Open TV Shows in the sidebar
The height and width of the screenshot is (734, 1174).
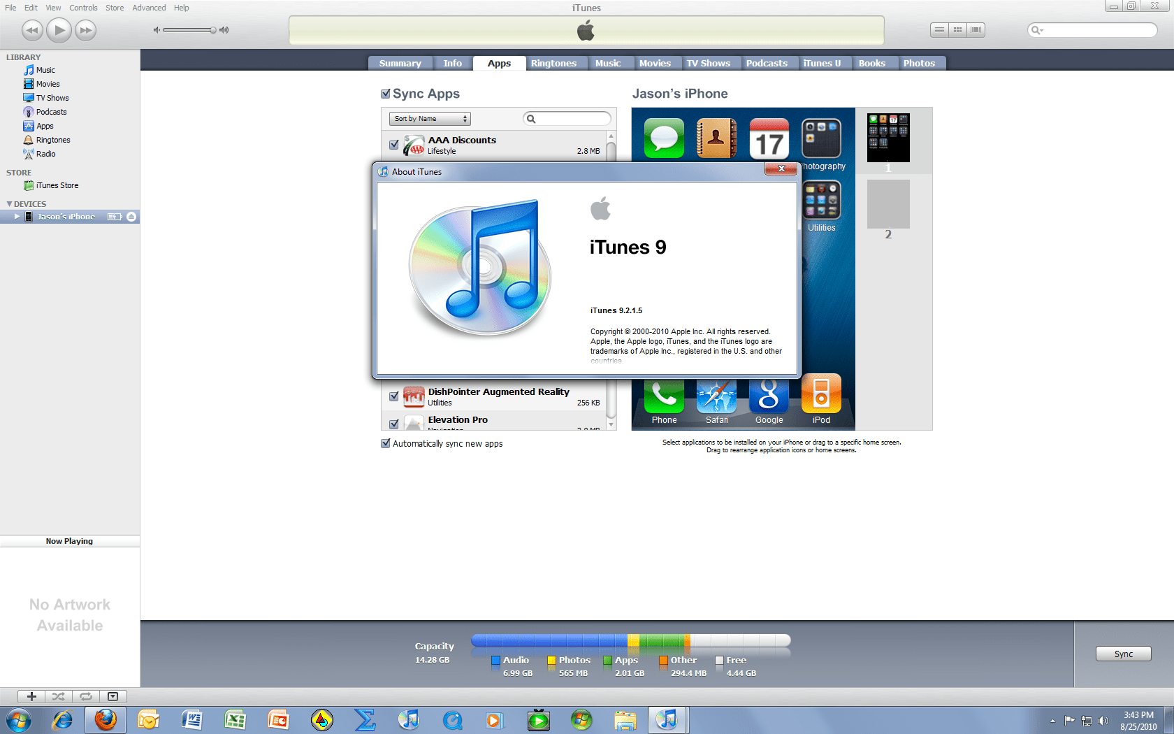[x=52, y=98]
